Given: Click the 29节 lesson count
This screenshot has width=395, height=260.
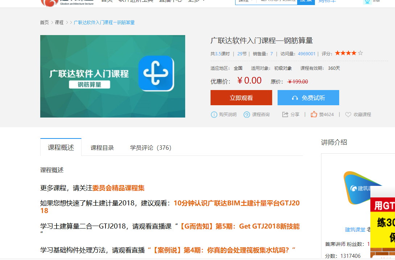Looking at the screenshot, I should pyautogui.click(x=242, y=54).
